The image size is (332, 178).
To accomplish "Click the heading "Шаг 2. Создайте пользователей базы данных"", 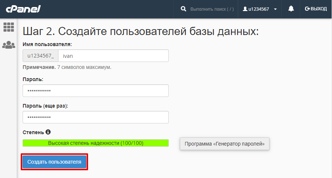I will pos(141,31).
